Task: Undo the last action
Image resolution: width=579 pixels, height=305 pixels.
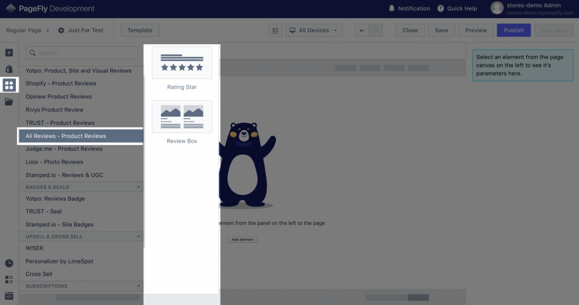Action: [362, 31]
